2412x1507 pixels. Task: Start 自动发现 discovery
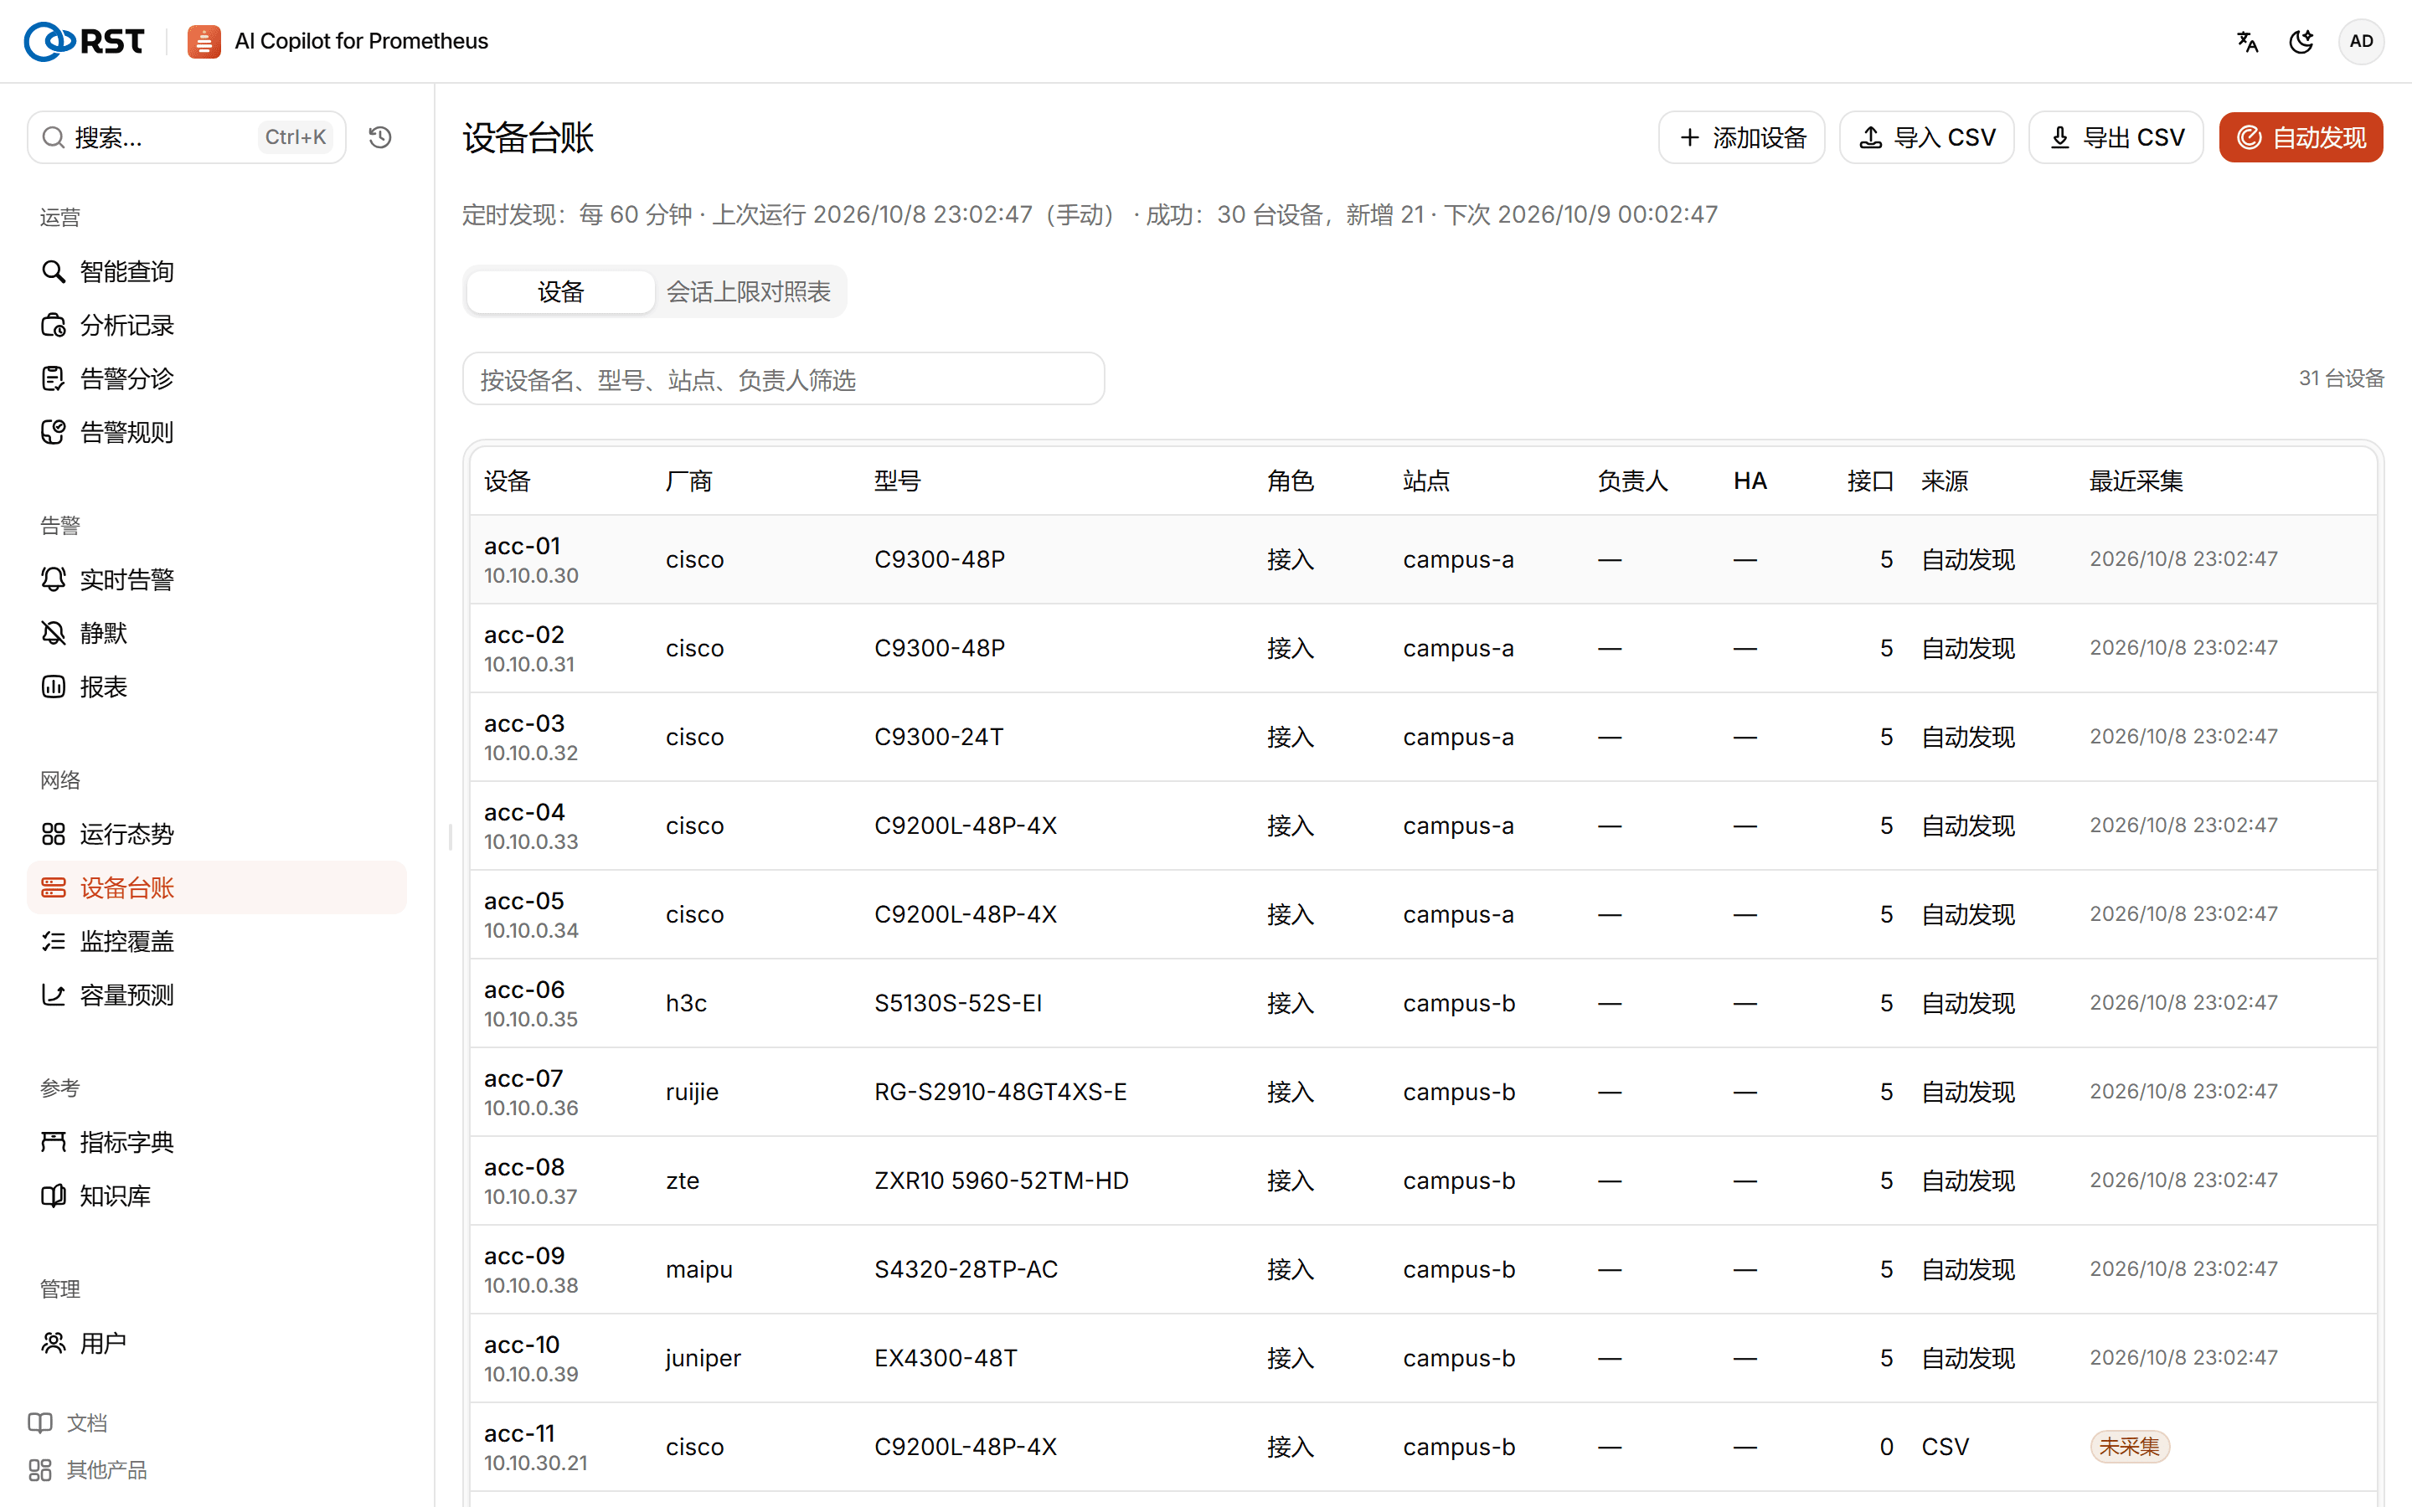pos(2301,137)
